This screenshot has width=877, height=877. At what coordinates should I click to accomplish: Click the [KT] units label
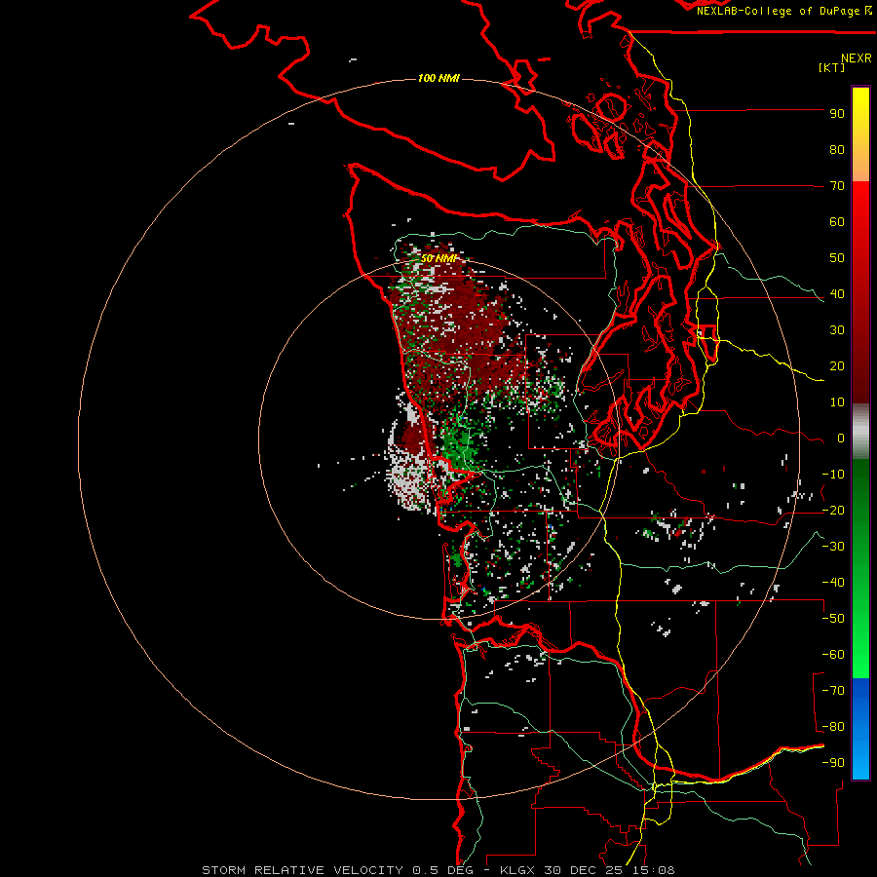[832, 67]
